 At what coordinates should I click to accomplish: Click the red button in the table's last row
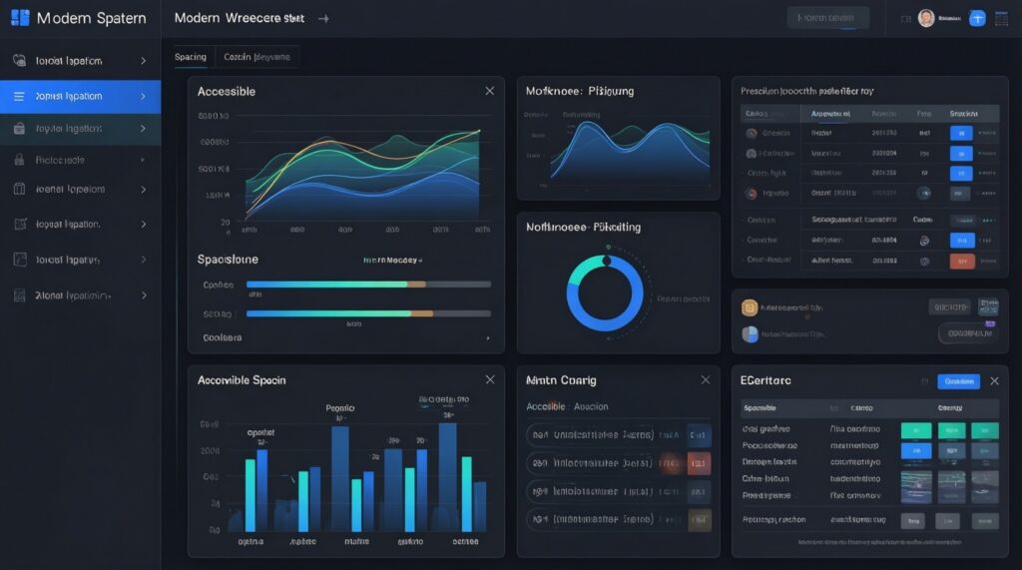(962, 262)
